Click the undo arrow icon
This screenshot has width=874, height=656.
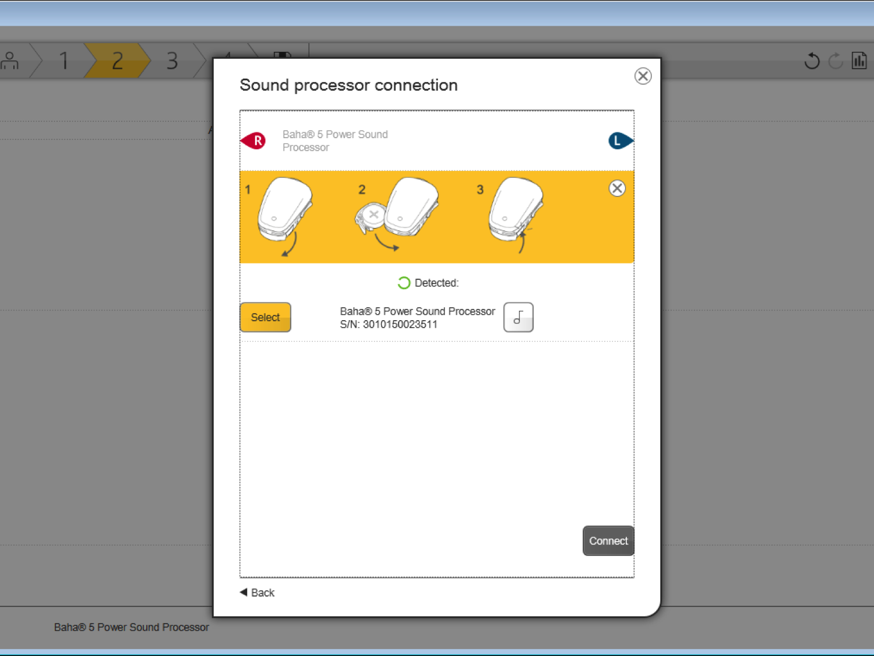click(x=812, y=61)
